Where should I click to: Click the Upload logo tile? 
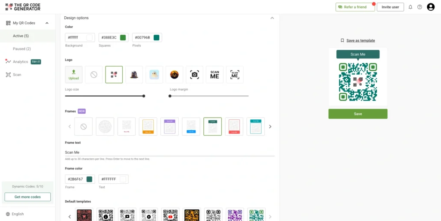click(74, 75)
